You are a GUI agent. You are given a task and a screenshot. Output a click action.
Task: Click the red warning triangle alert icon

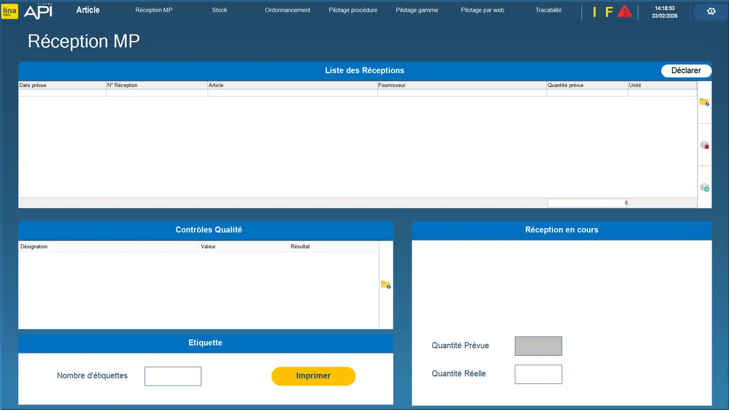[624, 12]
